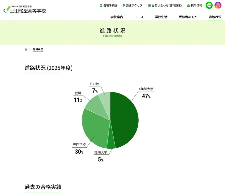Open the 学校案内 menu

point(117,17)
